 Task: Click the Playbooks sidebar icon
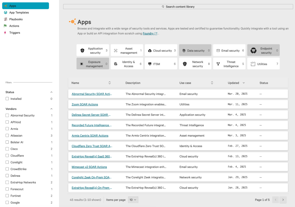point(6,19)
